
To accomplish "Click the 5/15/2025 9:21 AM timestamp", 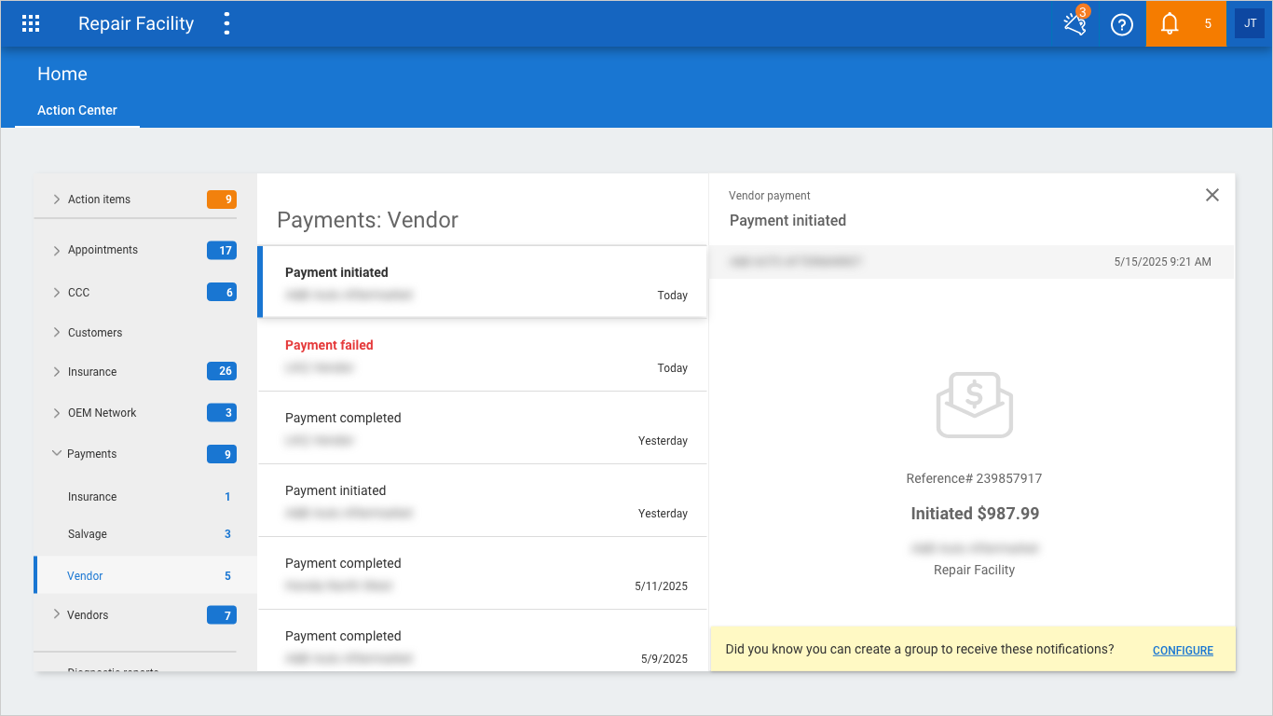I will [x=1162, y=262].
